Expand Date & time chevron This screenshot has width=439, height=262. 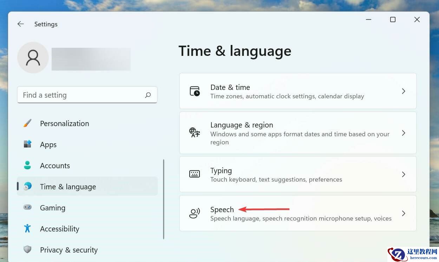(x=404, y=91)
